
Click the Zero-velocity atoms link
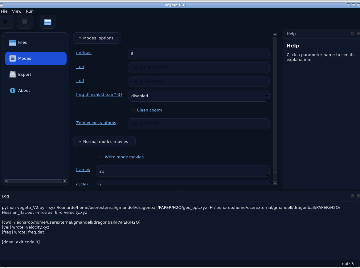click(96, 123)
